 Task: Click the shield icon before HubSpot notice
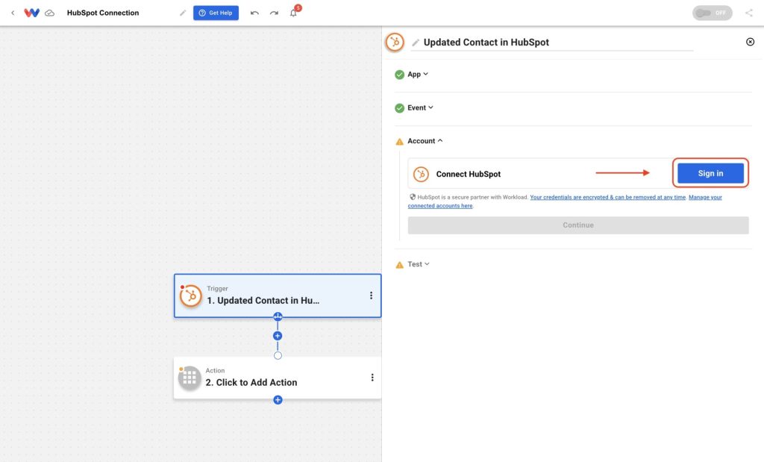412,197
